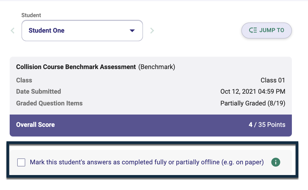Click the Graded Question Items label
The width and height of the screenshot is (308, 190).
pyautogui.click(x=49, y=103)
